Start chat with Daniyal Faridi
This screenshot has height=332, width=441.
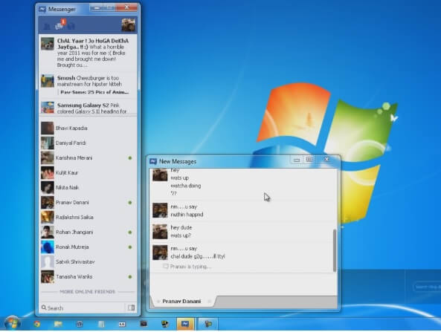(88, 143)
